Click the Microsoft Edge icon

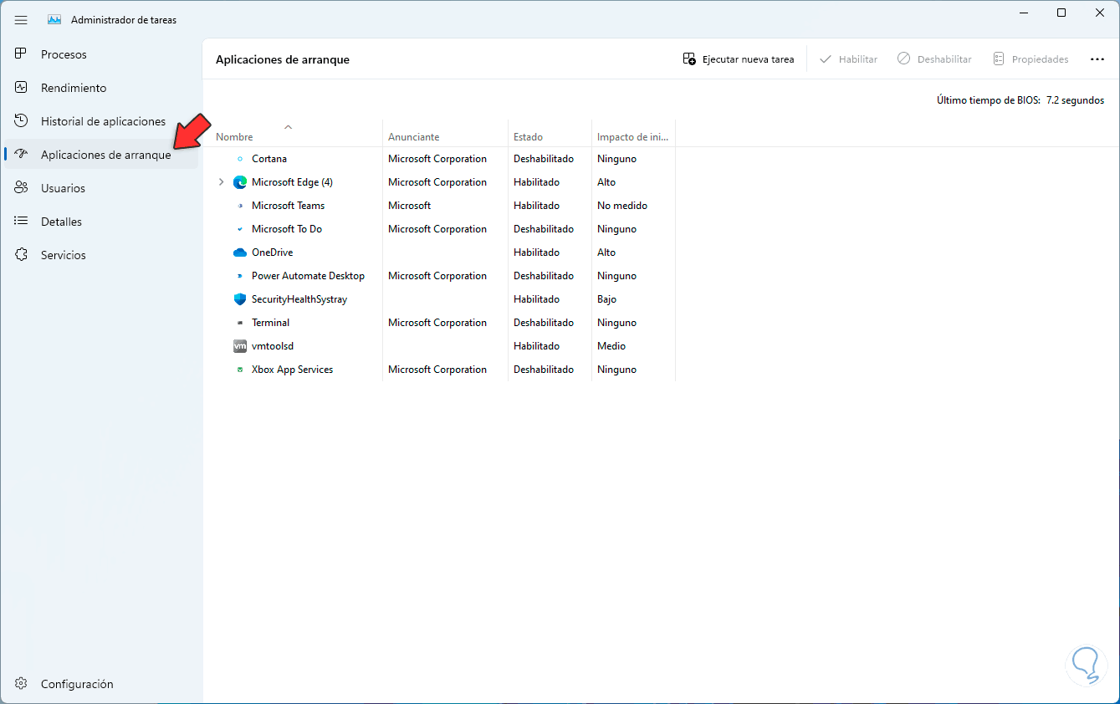point(240,182)
